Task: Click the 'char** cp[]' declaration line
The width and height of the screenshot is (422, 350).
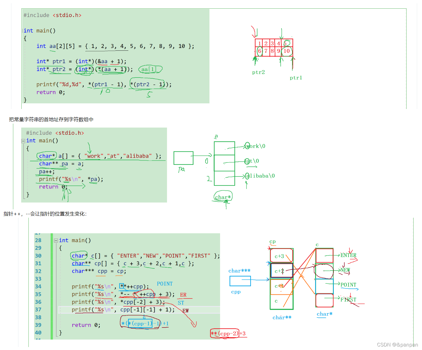Action: pyautogui.click(x=133, y=264)
